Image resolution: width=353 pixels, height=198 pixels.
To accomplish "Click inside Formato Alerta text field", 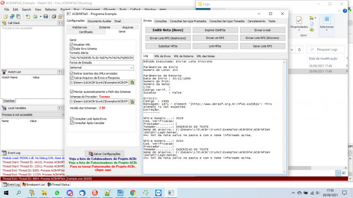I will coord(102,58).
